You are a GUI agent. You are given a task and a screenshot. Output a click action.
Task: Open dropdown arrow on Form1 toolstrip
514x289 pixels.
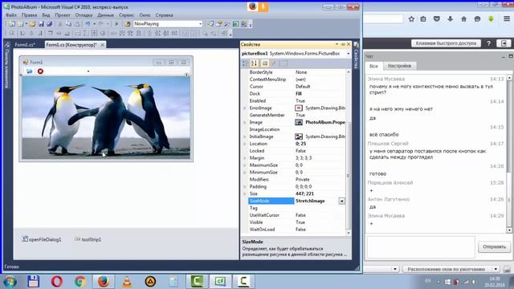pos(88,71)
